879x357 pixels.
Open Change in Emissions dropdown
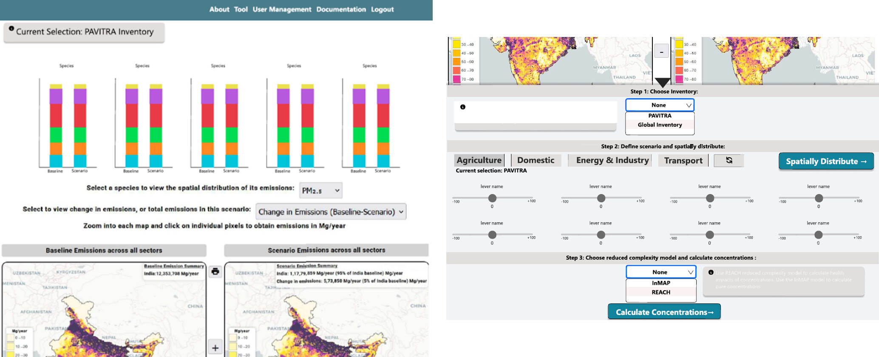331,212
